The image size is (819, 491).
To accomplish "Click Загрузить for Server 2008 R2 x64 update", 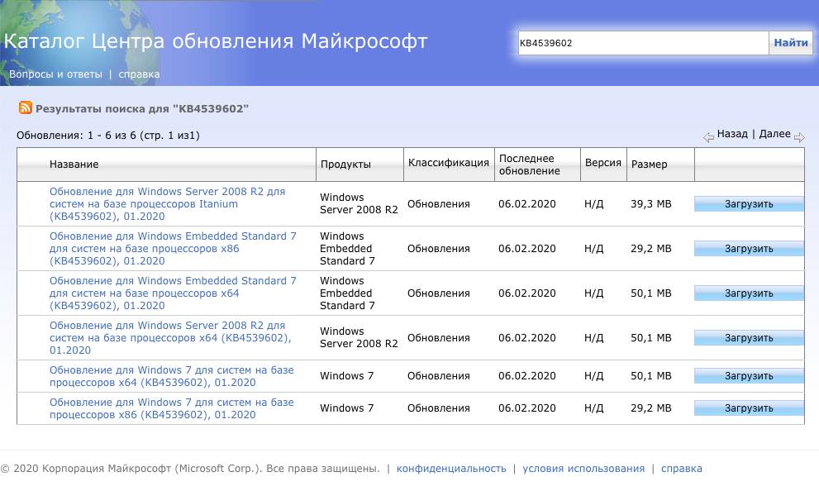I will pyautogui.click(x=749, y=338).
